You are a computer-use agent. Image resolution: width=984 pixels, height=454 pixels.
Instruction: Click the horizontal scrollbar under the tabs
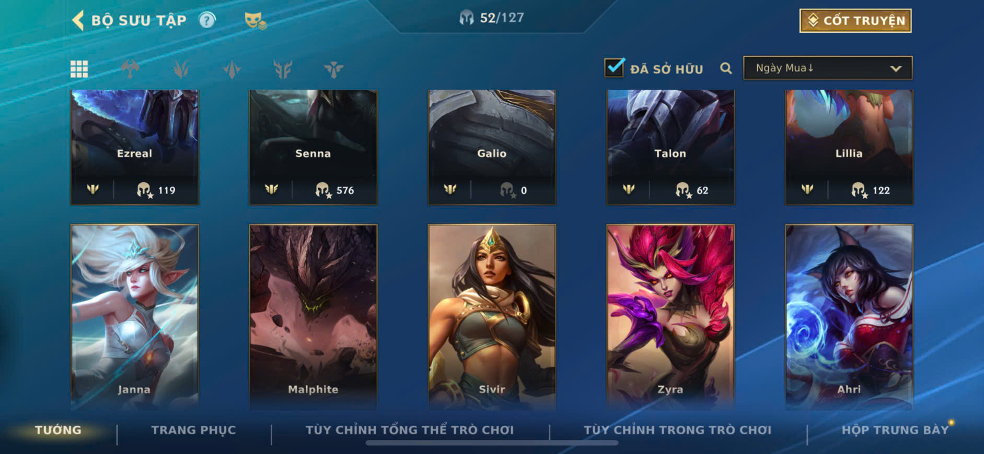pos(492,443)
